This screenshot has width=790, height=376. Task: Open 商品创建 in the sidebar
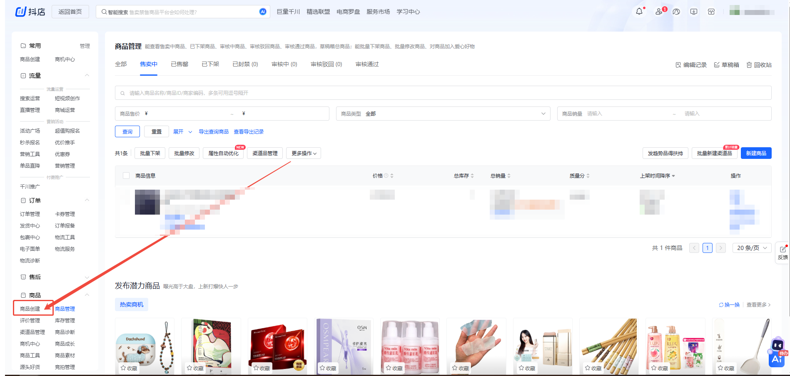(x=30, y=309)
